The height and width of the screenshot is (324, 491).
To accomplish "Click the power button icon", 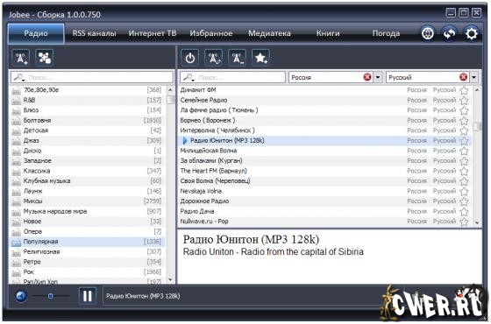I will click(x=189, y=58).
